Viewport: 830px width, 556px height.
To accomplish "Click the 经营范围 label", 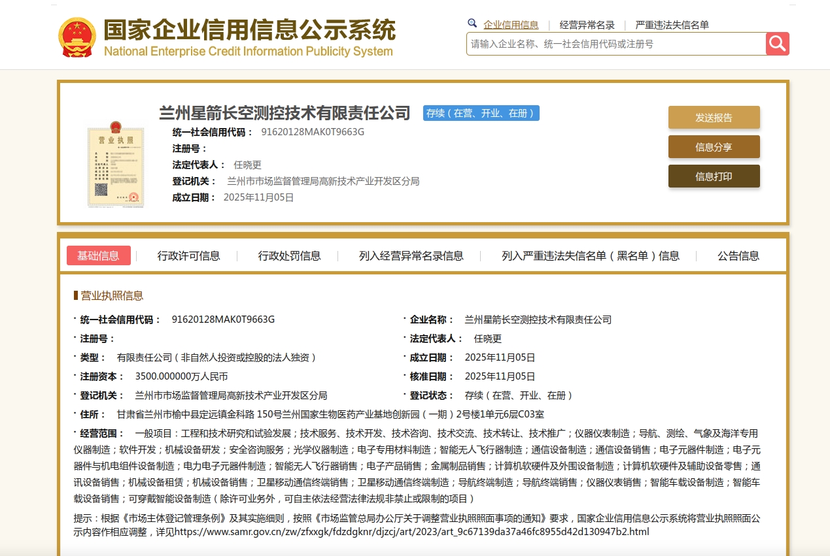I will click(x=101, y=433).
